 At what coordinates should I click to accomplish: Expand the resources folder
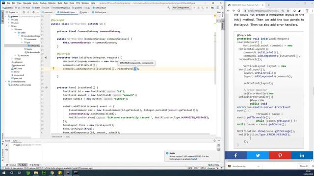coord(15,55)
